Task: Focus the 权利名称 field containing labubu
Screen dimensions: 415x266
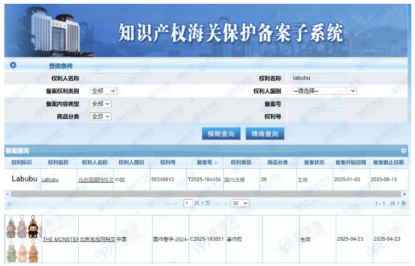Action: [x=319, y=78]
